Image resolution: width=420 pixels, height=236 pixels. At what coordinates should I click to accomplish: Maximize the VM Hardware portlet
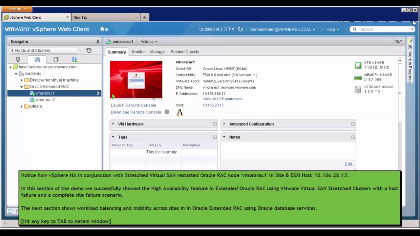tap(215, 124)
